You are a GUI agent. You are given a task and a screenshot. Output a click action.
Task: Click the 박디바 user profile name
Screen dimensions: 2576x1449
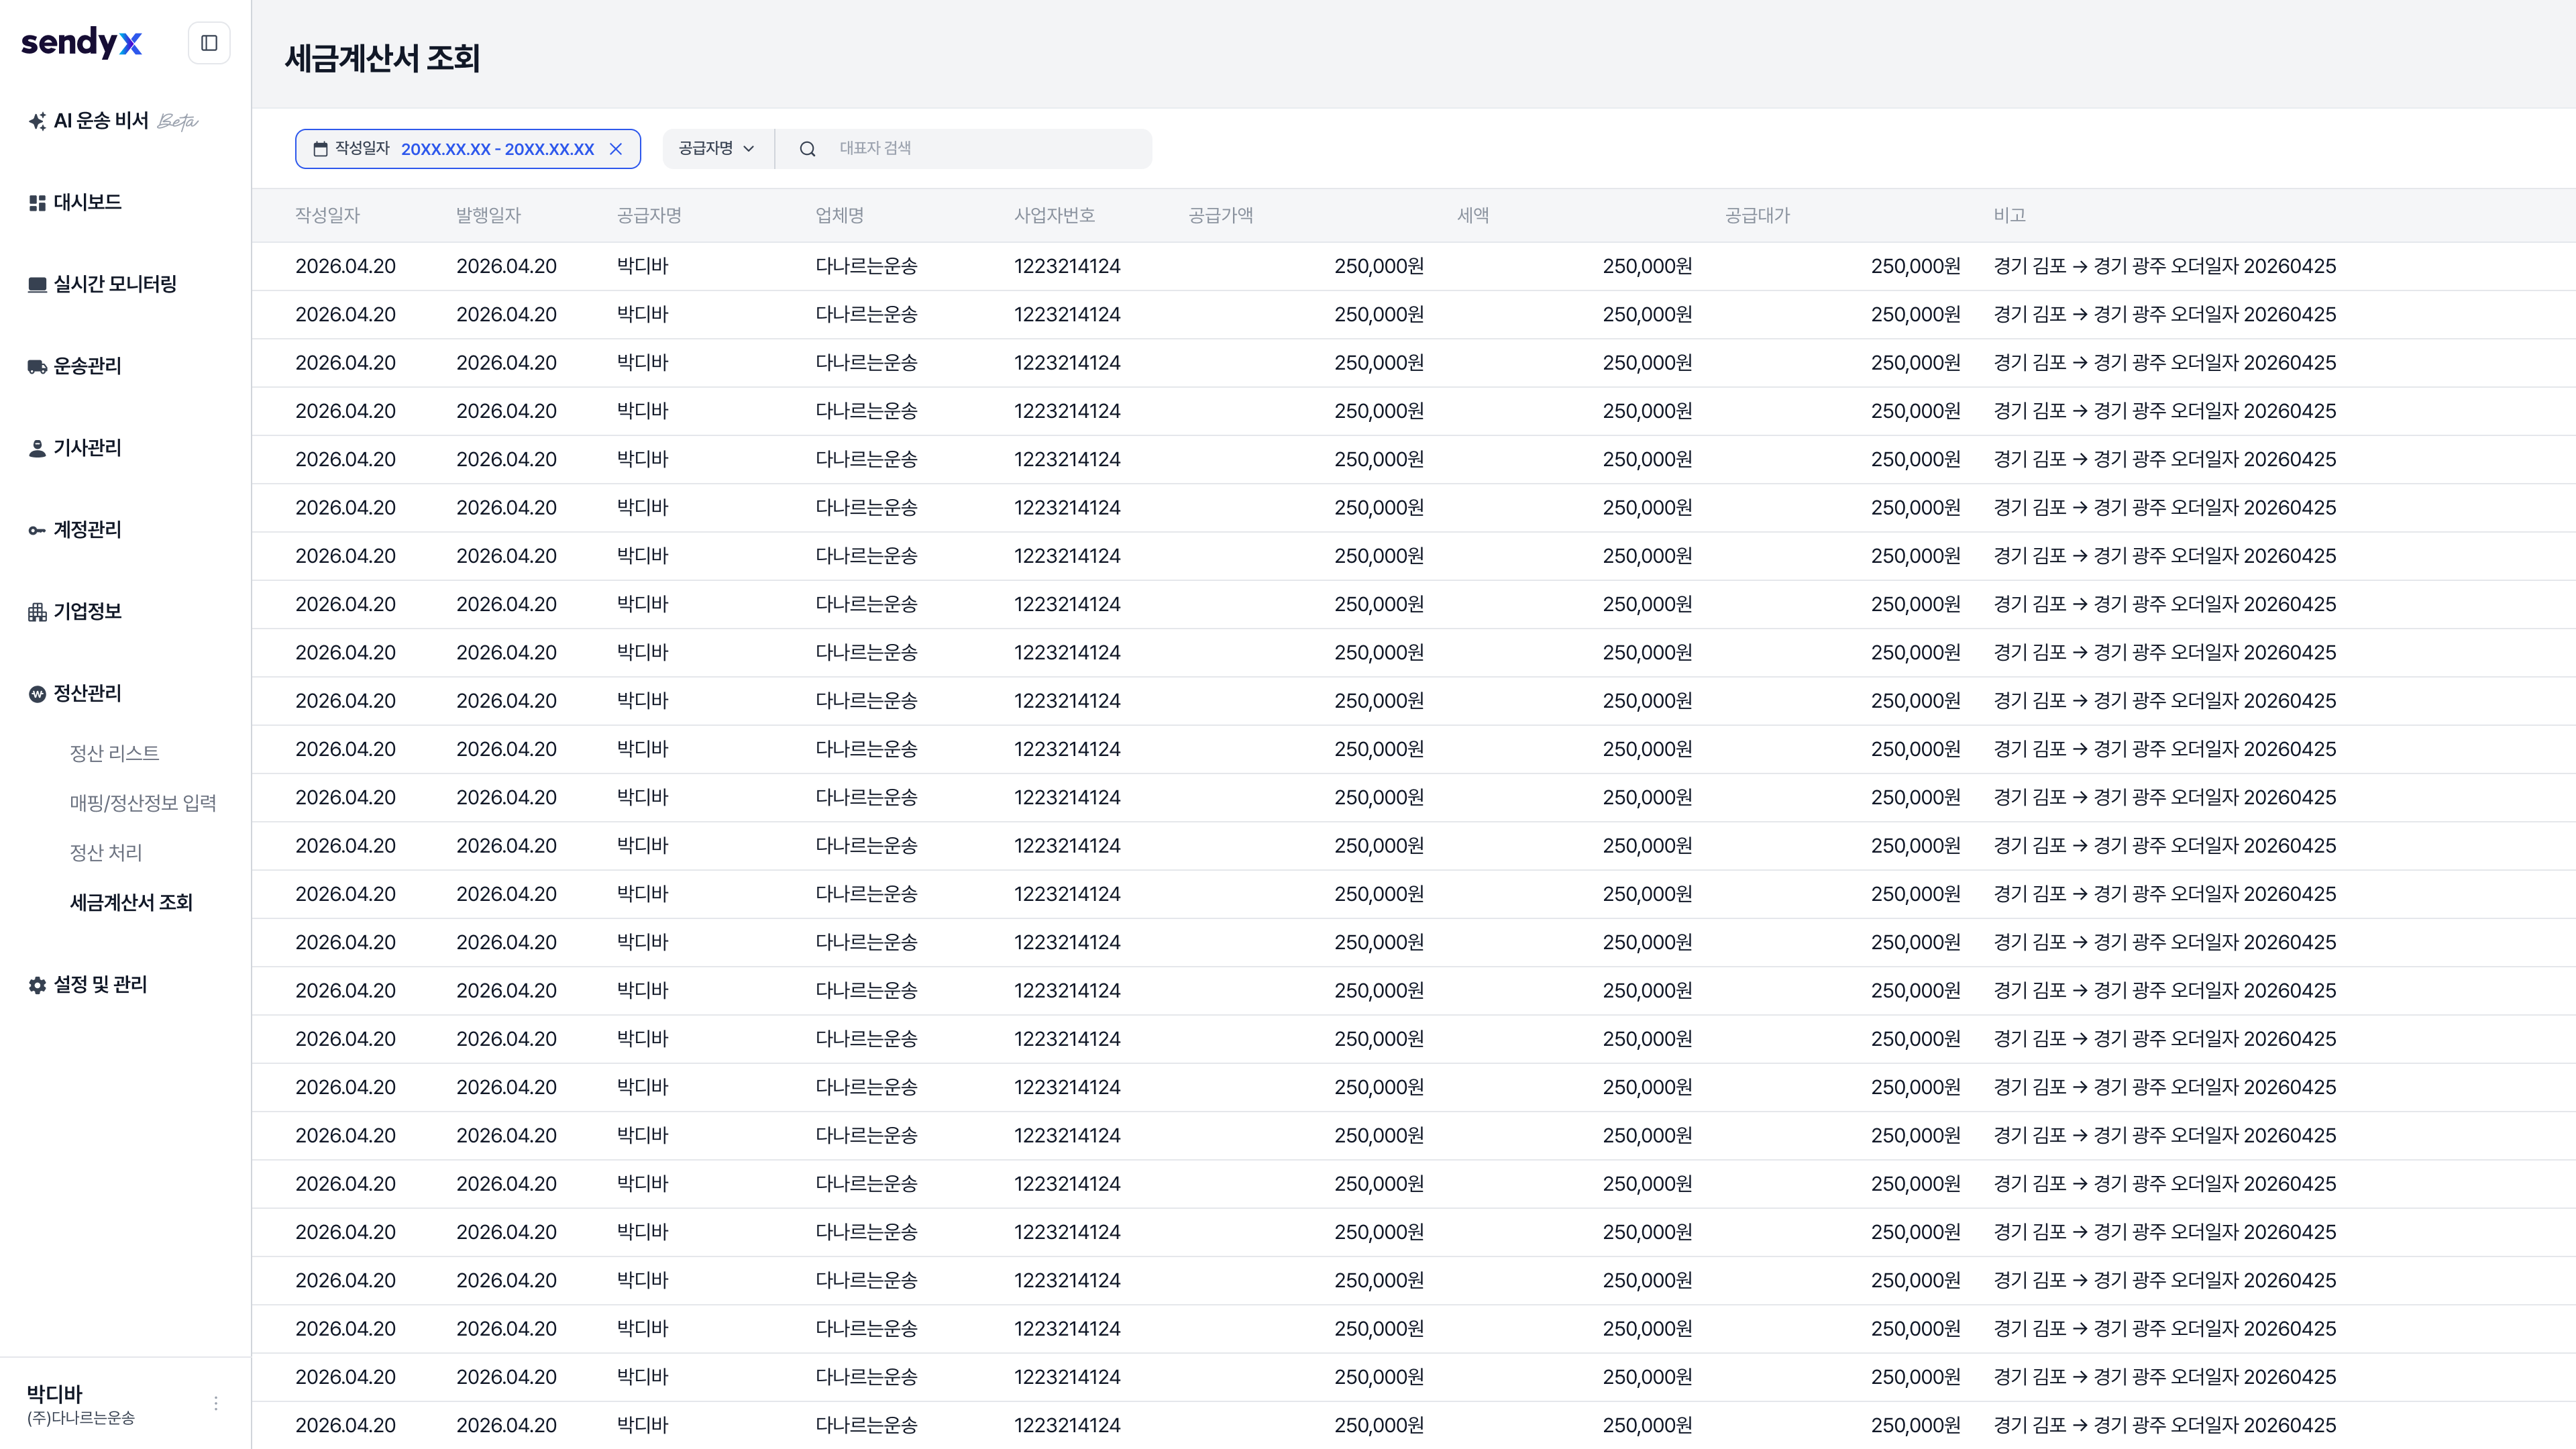pyautogui.click(x=54, y=1393)
